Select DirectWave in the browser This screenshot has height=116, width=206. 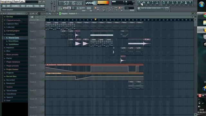click(14, 41)
